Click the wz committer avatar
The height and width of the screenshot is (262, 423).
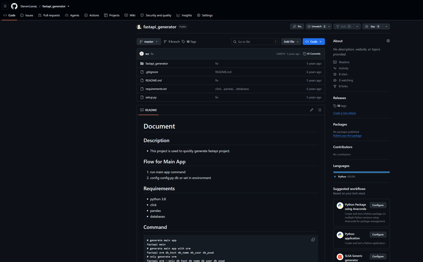click(x=142, y=54)
